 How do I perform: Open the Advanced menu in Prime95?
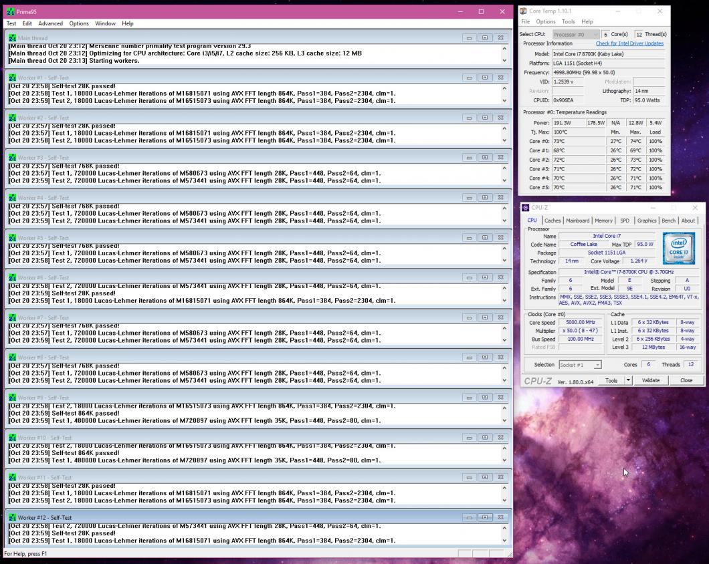(50, 23)
